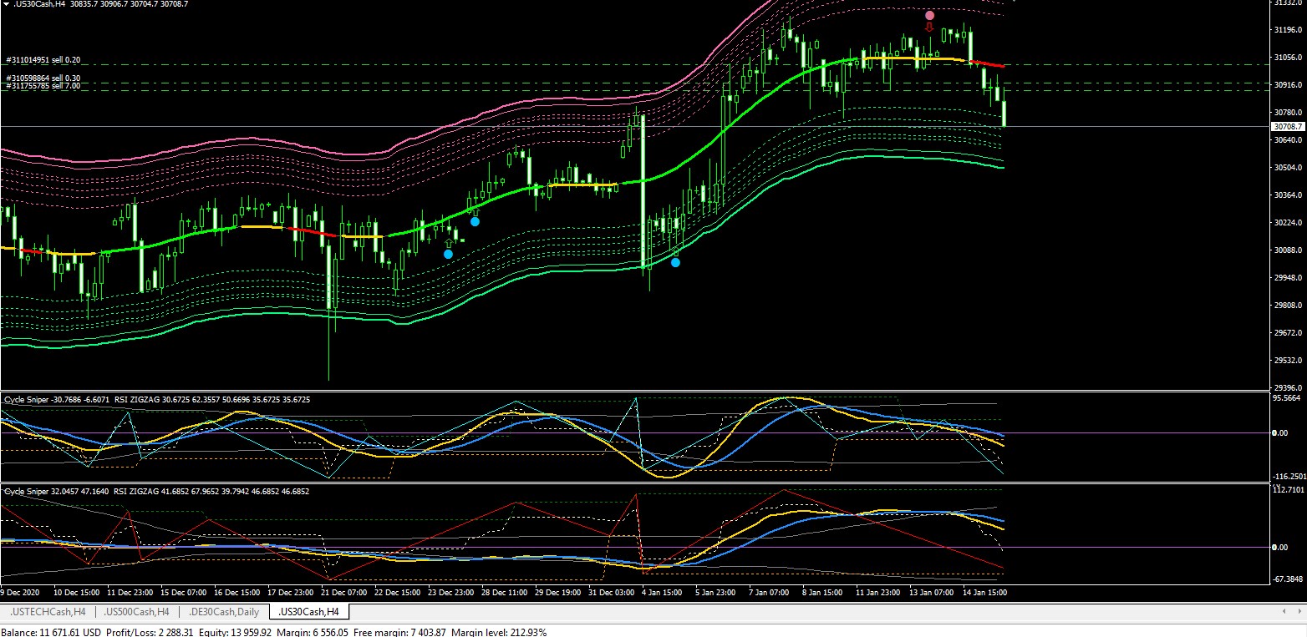Click the 21 Dec 07:00 time axis label
The image size is (1307, 637).
pyautogui.click(x=343, y=592)
